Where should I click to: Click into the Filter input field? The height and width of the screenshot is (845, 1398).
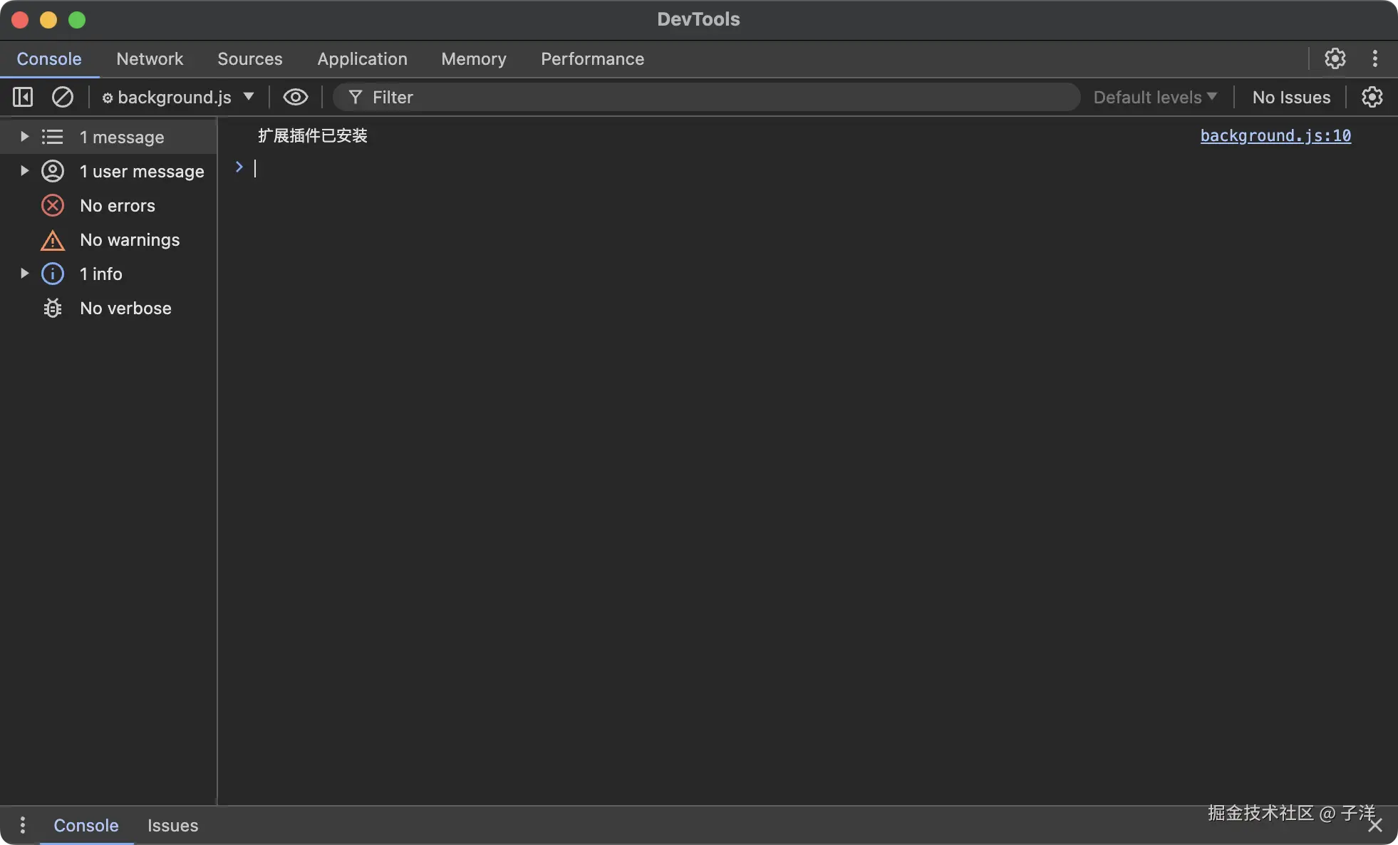pyautogui.click(x=713, y=97)
